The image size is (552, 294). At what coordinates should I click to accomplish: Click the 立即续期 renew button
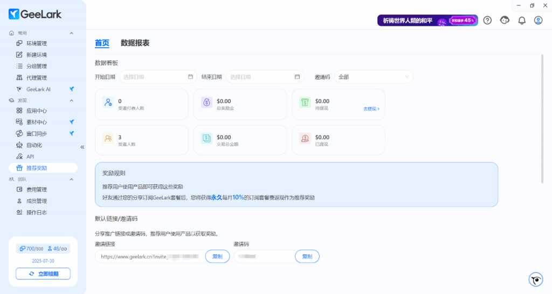point(43,274)
